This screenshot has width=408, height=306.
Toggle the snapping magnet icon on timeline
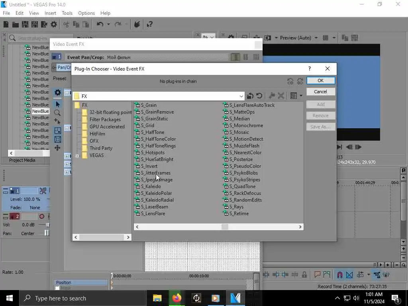pos(339,275)
